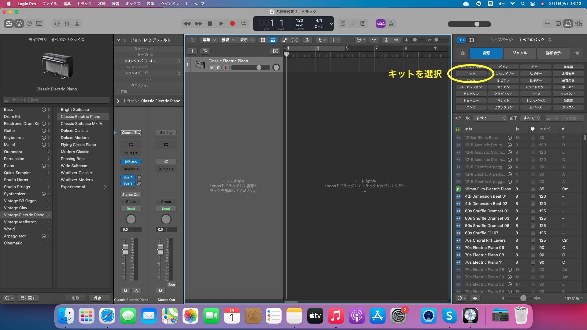Record-enable the Classic Electric Piano track

226,68
